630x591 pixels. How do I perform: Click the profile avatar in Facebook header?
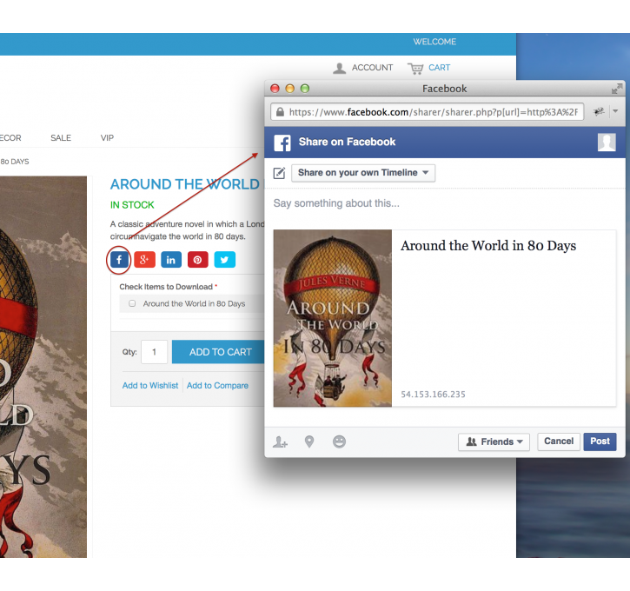pos(607,143)
